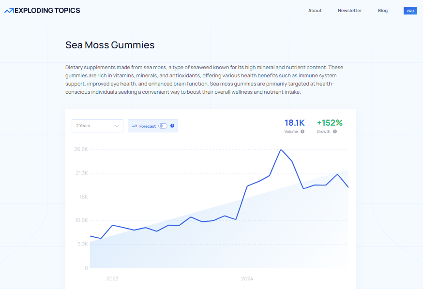
Task: Click the chart's highest peak point
Action: click(281, 150)
